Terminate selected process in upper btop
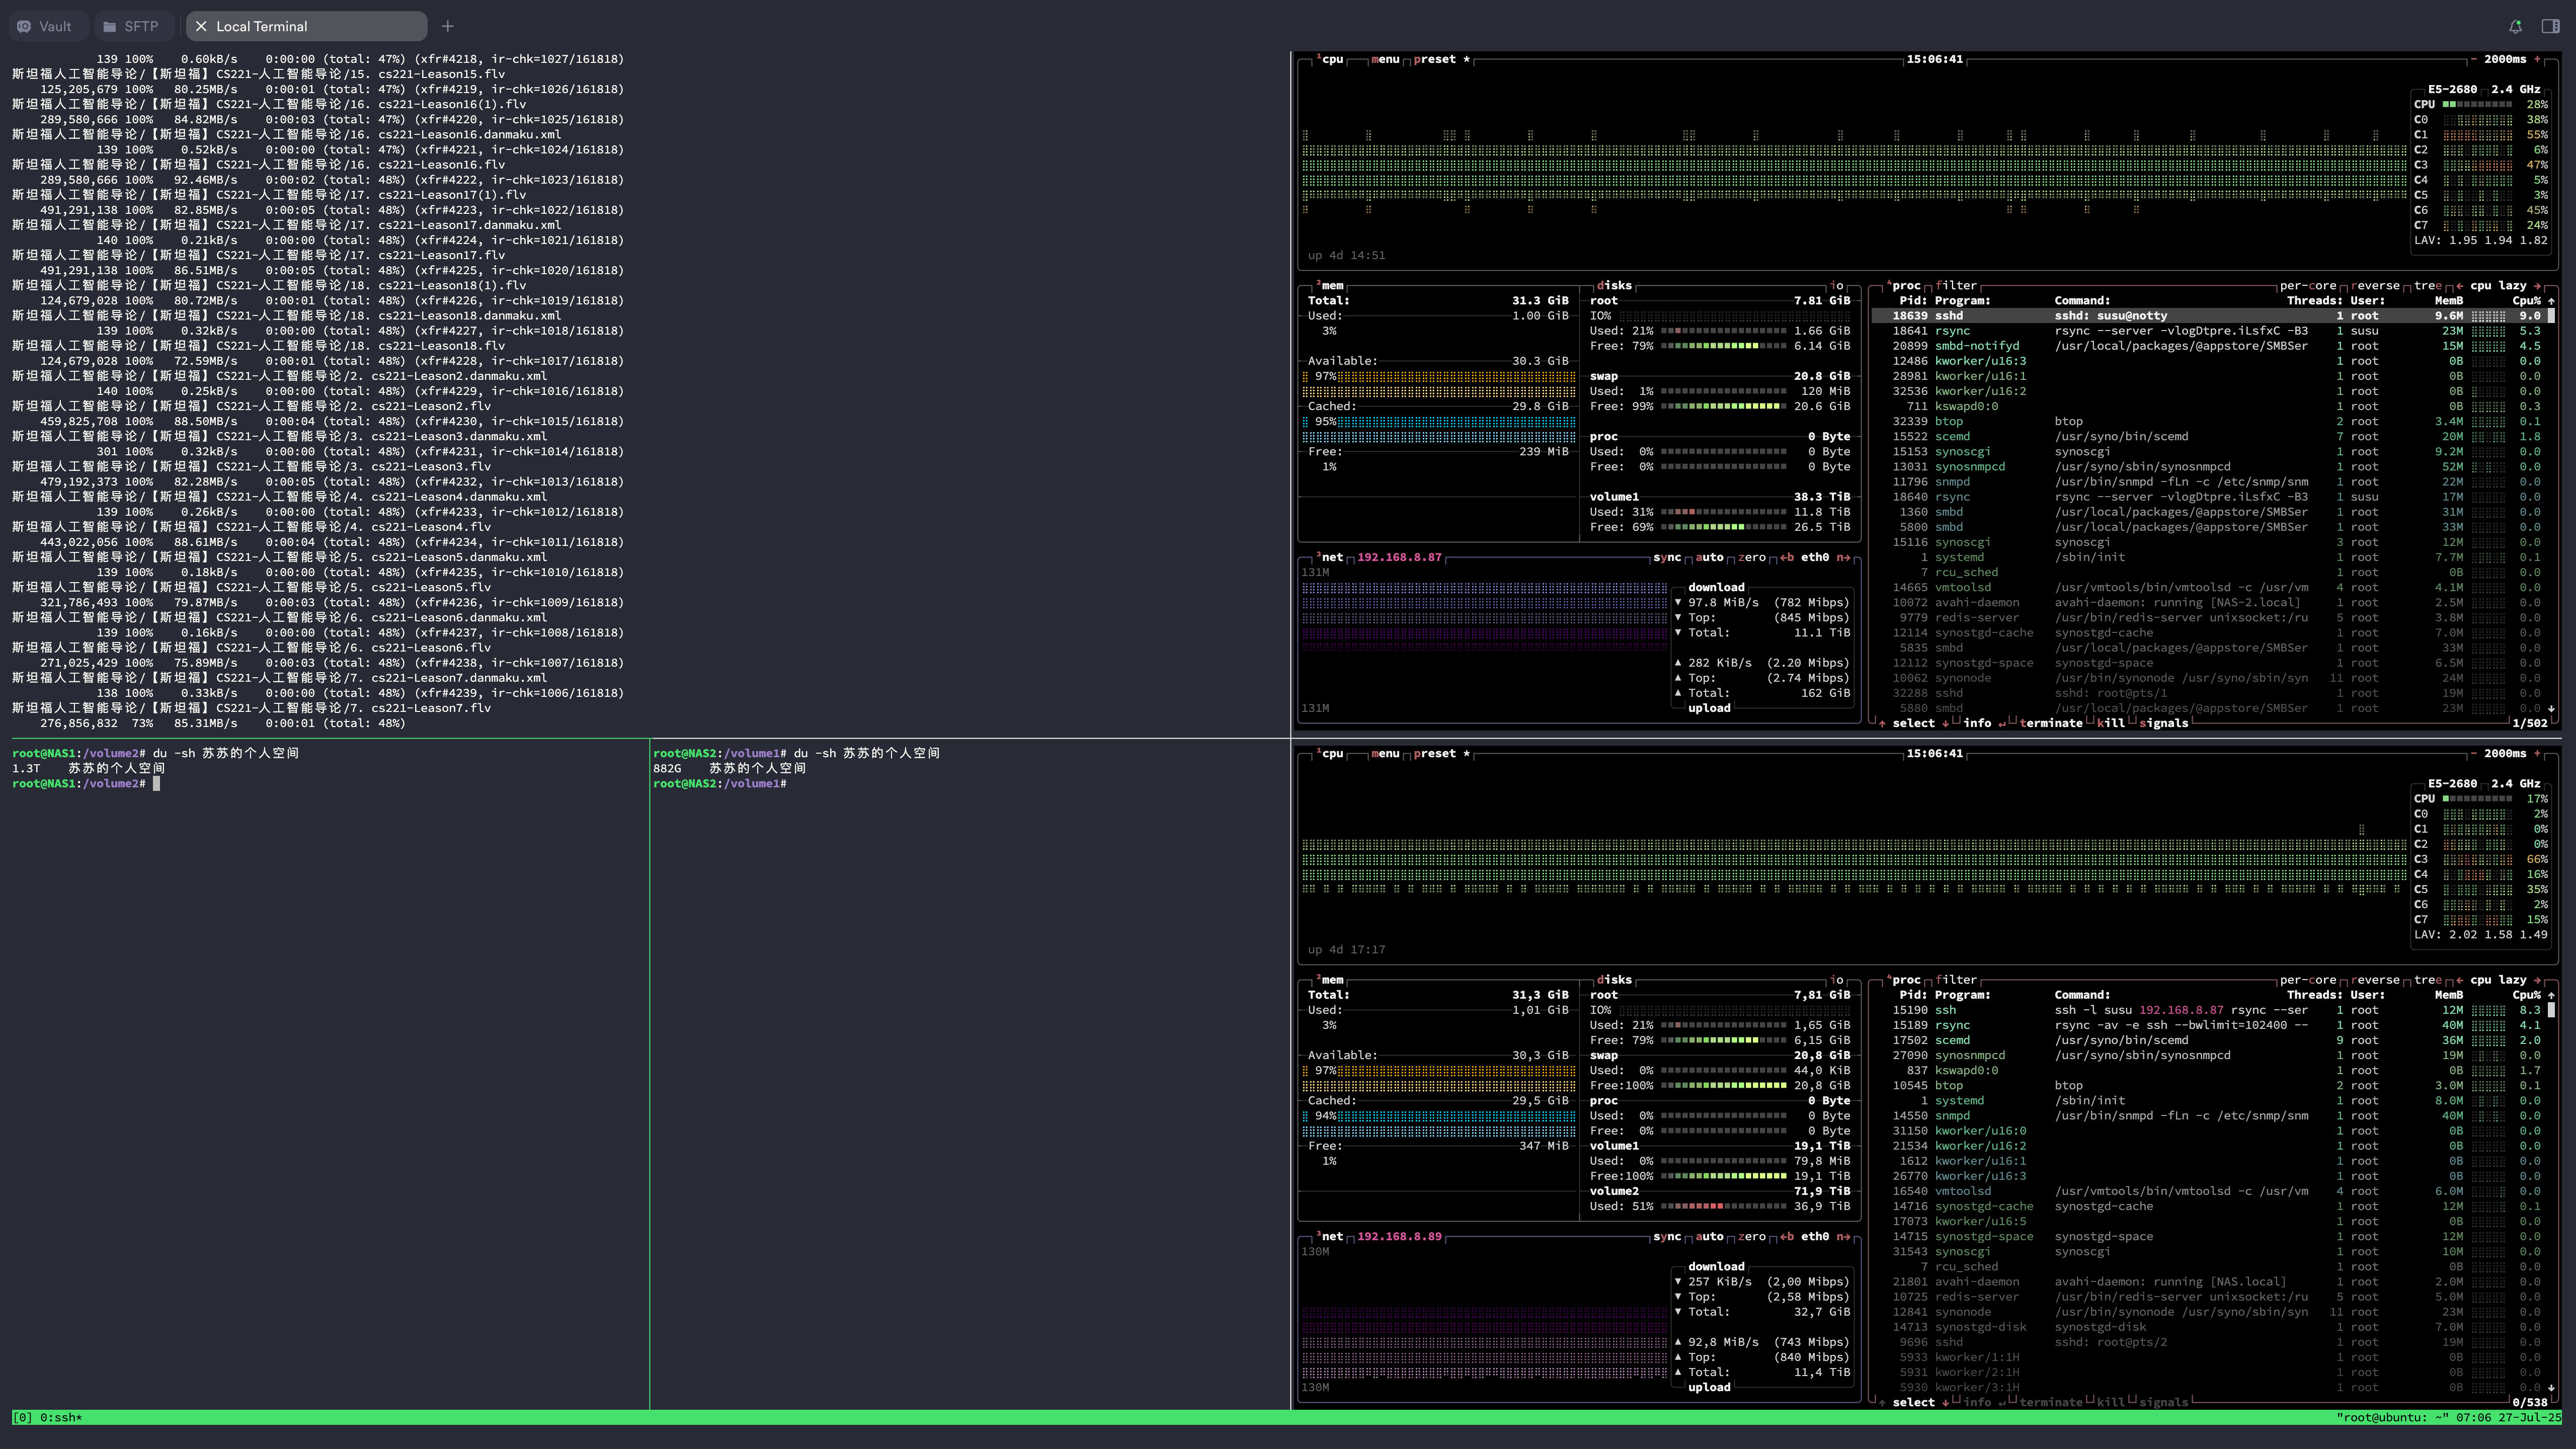Viewport: 2576px width, 1449px height. 2051,723
